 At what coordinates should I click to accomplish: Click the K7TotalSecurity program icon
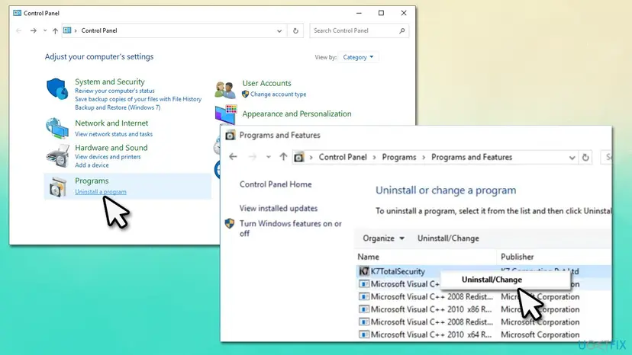pos(364,271)
